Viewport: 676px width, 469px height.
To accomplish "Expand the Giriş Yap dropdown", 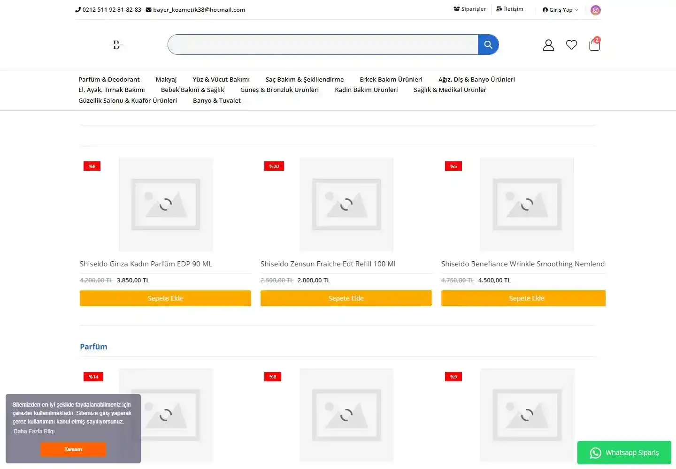I will [561, 10].
